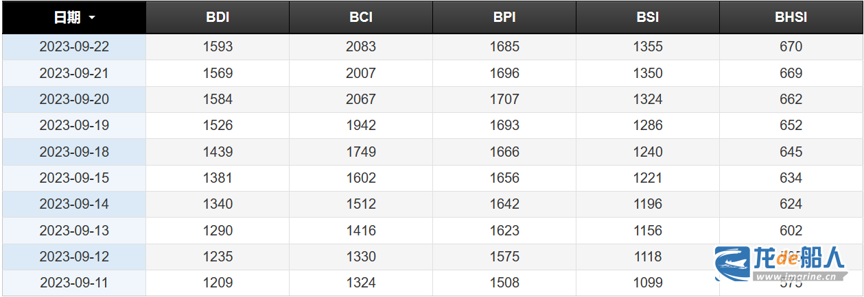
Task: Click the ship logo watermark icon
Action: [733, 263]
